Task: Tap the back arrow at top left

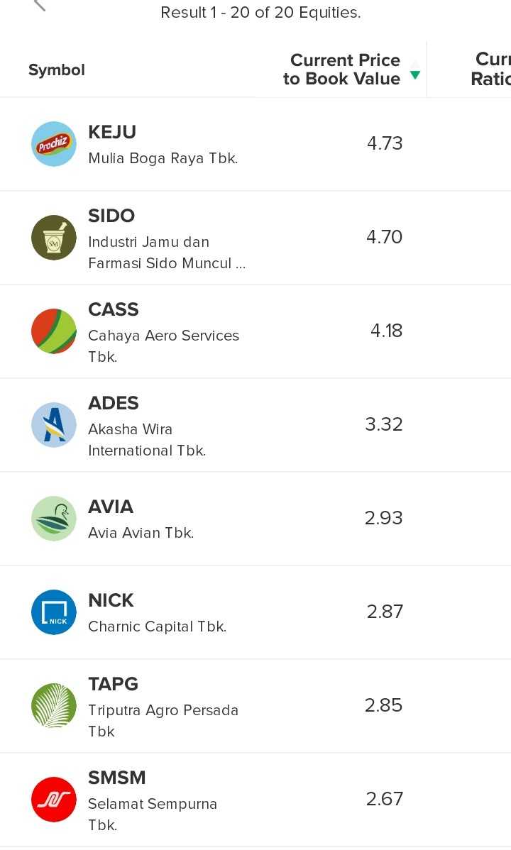Action: 40,6
